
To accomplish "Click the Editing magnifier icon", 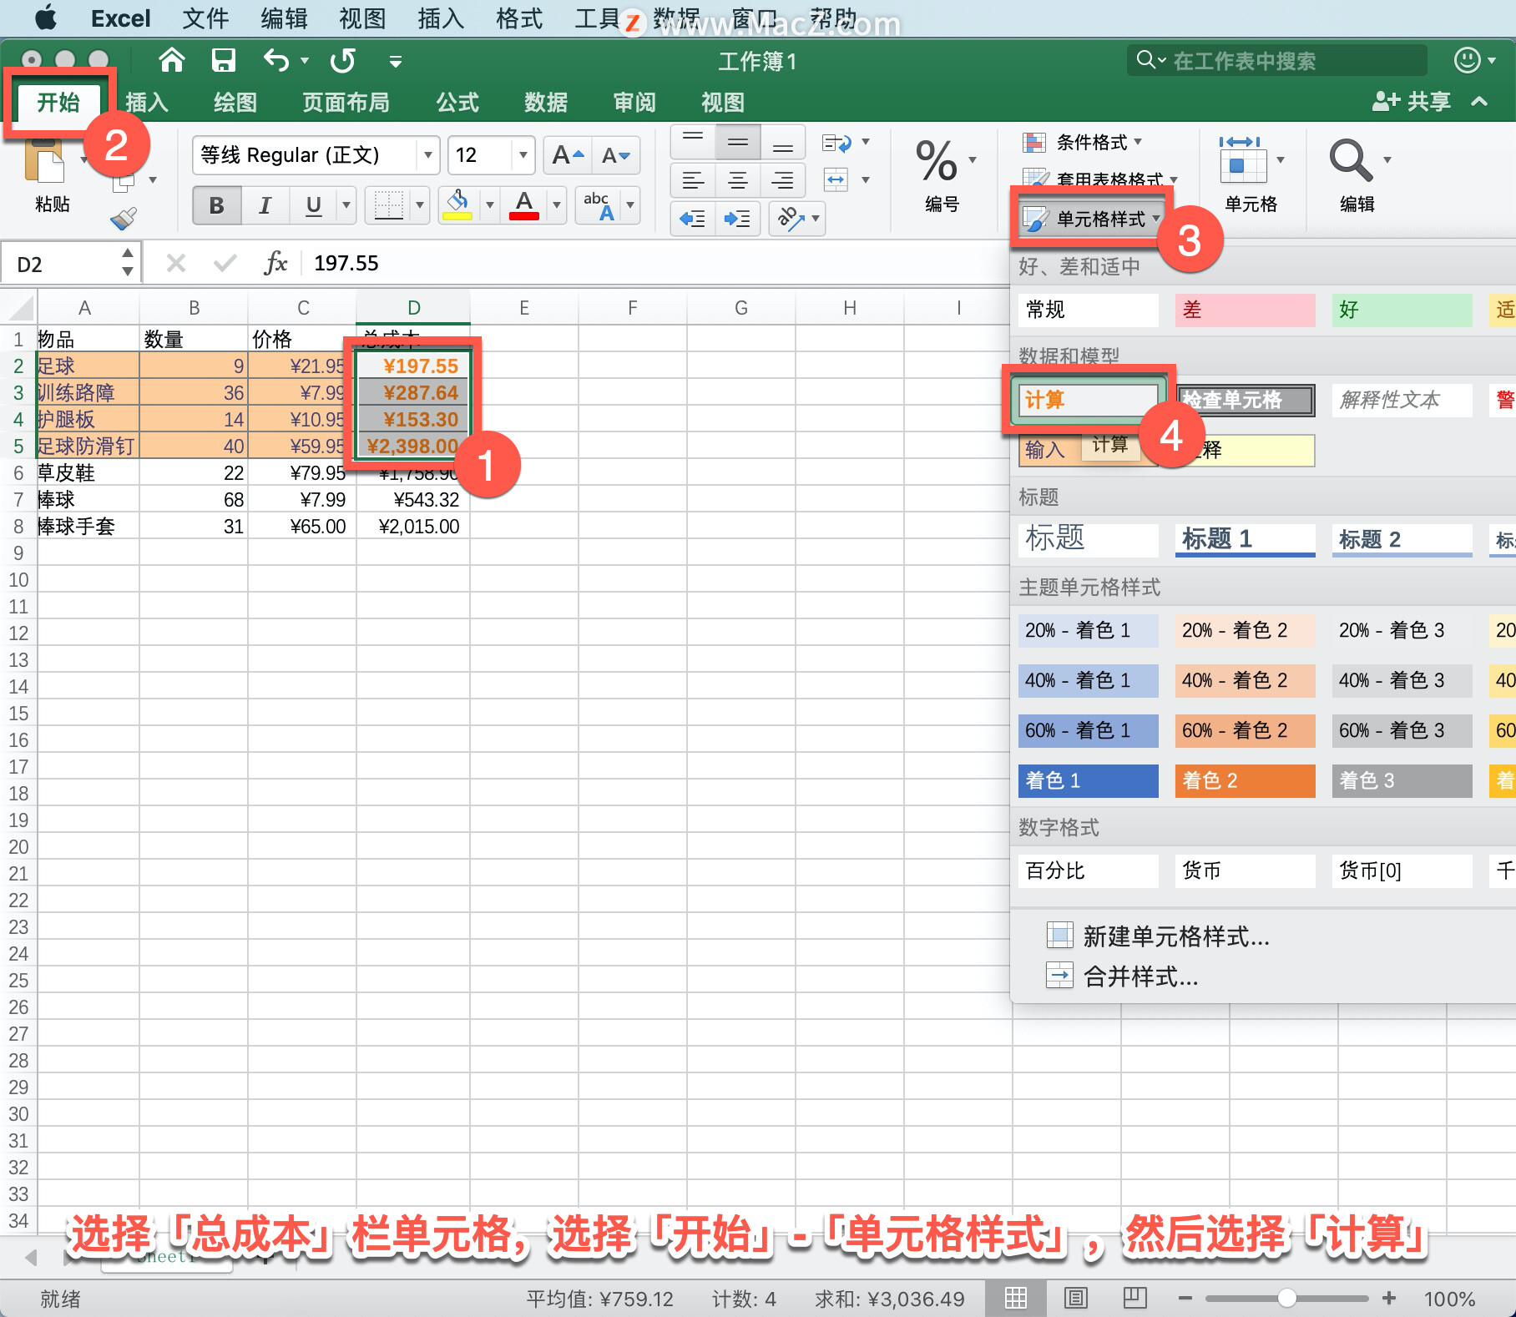I will click(x=1350, y=160).
